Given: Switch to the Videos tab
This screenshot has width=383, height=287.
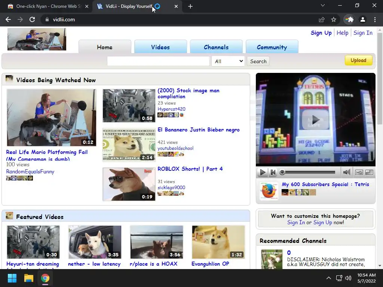Looking at the screenshot, I should tap(160, 47).
